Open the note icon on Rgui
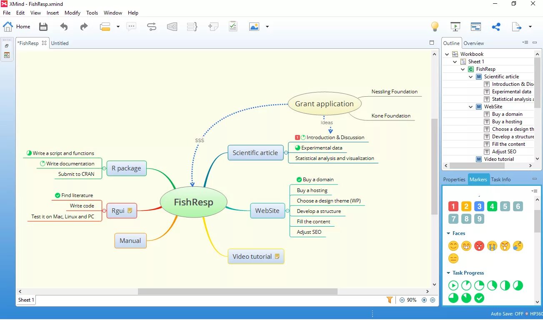 [x=130, y=210]
